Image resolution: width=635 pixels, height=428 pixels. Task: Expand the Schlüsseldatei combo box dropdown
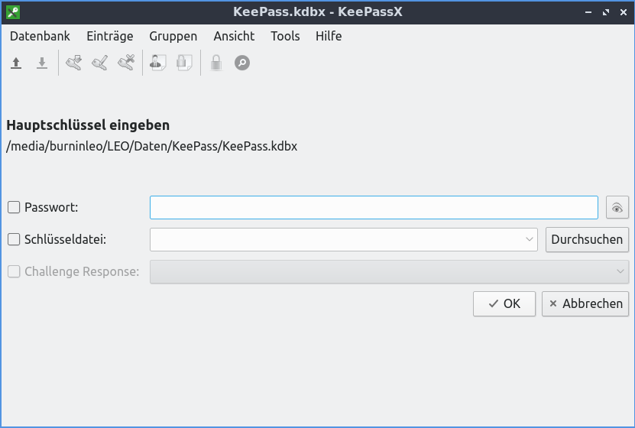529,239
